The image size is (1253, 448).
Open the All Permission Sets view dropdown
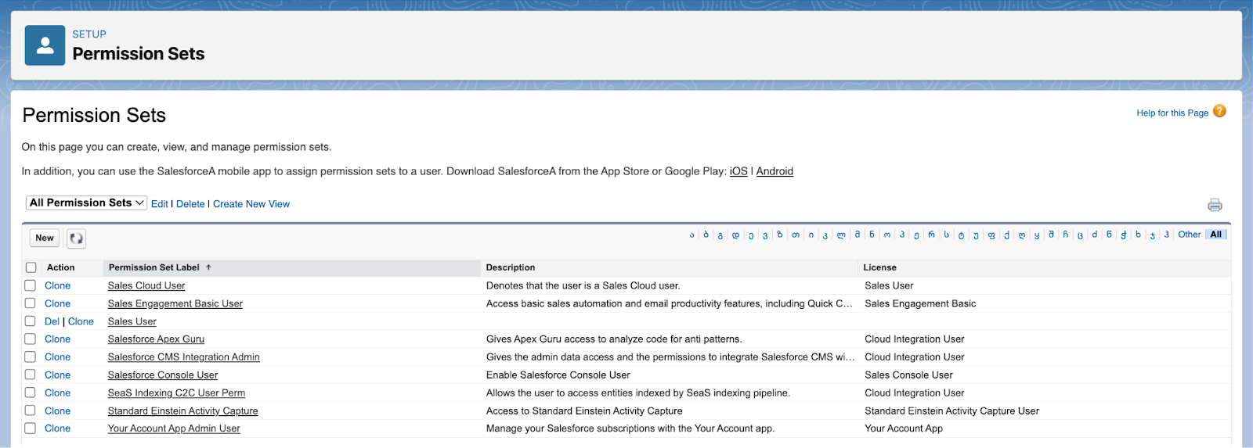point(86,202)
